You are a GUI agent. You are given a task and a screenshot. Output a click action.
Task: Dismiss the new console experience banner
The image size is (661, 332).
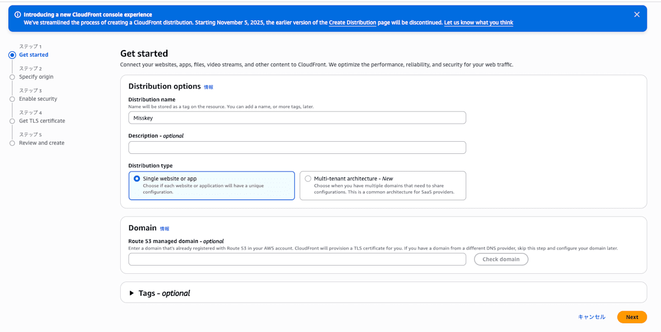click(x=636, y=14)
